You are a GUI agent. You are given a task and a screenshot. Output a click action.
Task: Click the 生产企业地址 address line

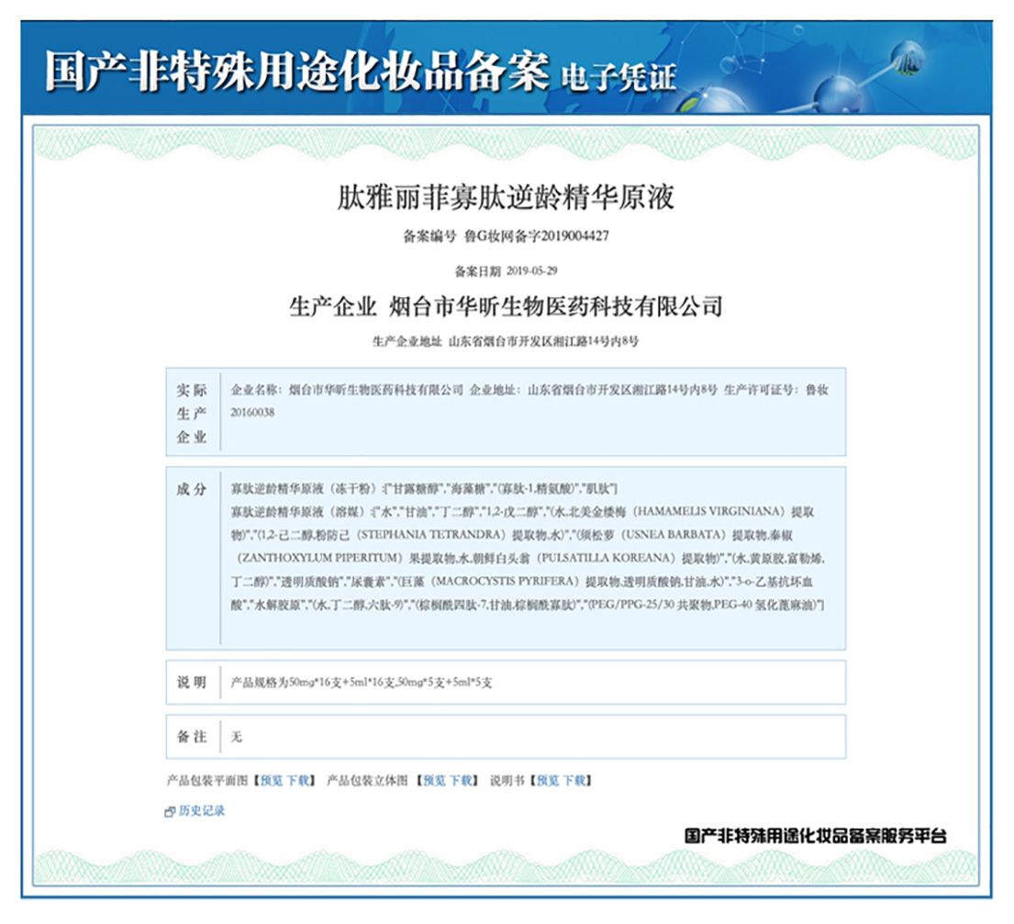[x=506, y=341]
